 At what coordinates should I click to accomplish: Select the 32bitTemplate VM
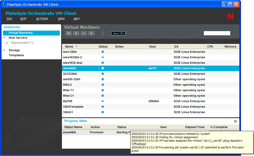[73, 107]
